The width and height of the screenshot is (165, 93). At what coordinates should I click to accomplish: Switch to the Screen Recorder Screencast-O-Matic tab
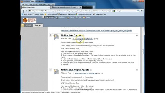click(x=64, y=7)
